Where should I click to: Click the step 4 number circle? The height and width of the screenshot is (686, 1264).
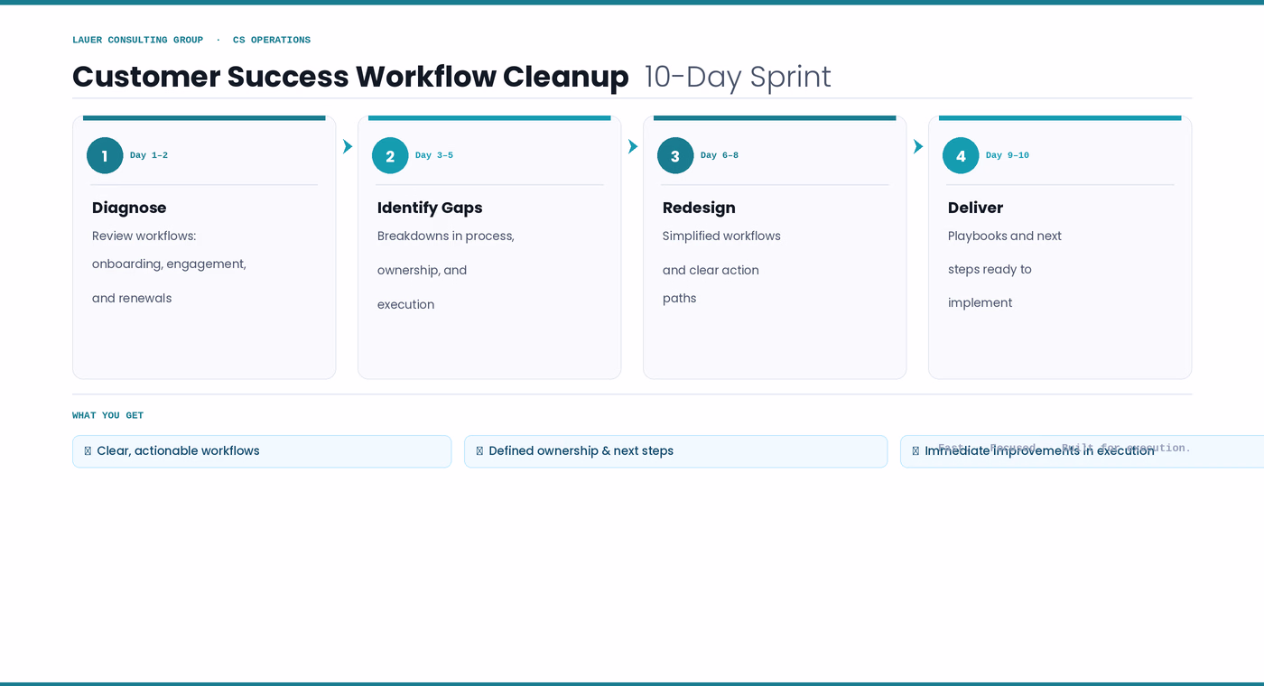tap(961, 155)
